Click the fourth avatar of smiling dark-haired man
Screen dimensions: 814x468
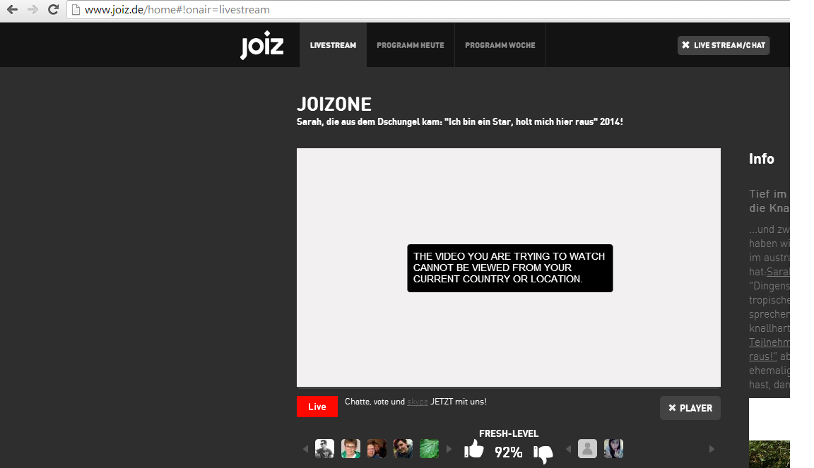point(403,449)
